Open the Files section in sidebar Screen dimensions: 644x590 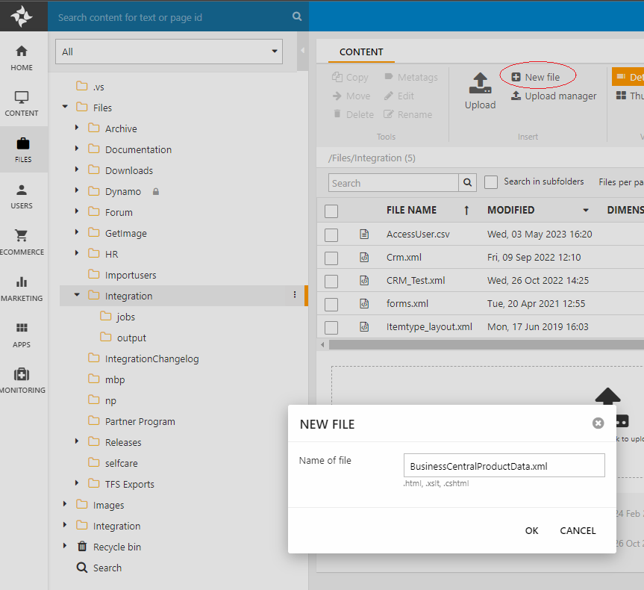23,149
